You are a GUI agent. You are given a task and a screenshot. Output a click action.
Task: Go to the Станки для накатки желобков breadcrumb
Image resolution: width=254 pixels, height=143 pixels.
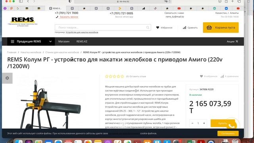point(62,52)
